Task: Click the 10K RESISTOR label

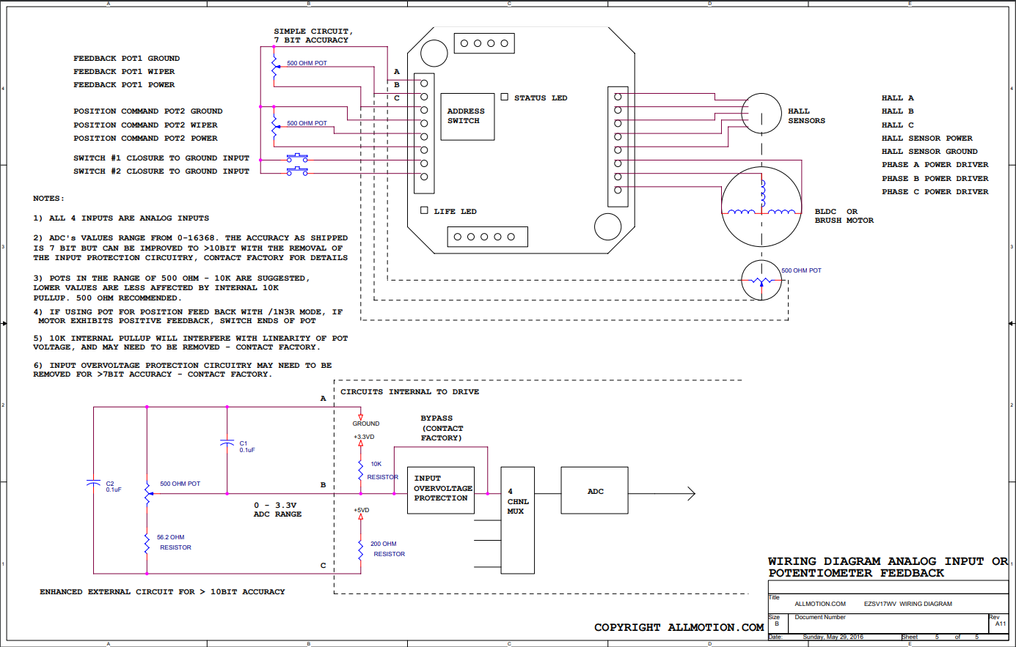Action: [382, 470]
